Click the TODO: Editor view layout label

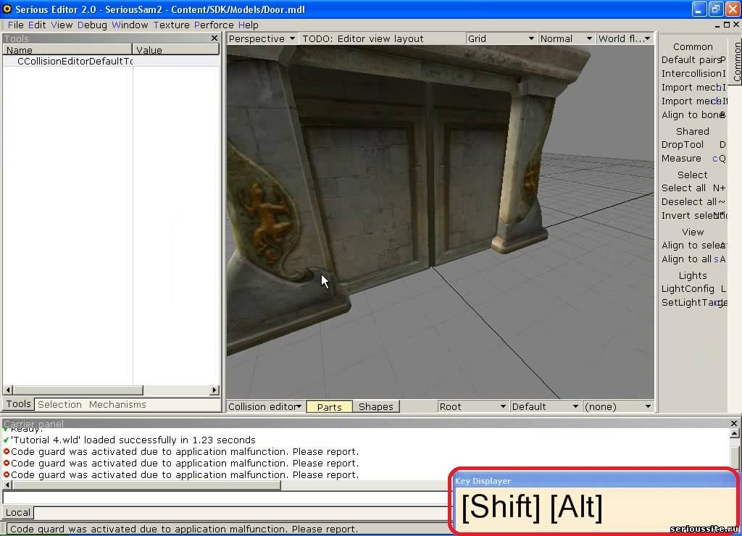point(363,39)
